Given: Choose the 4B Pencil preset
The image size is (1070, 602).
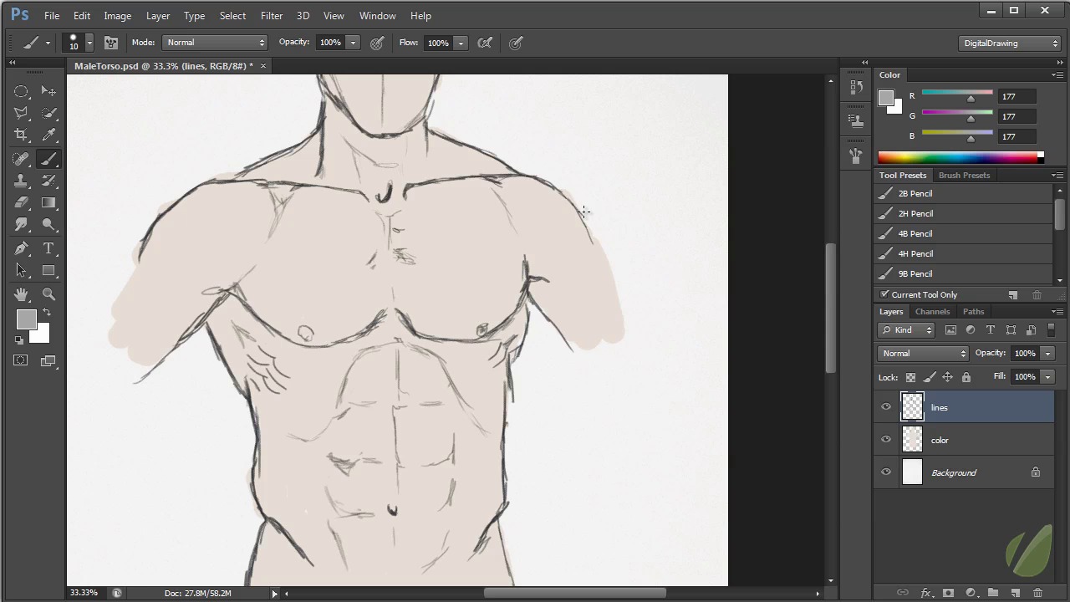Looking at the screenshot, I should 915,234.
